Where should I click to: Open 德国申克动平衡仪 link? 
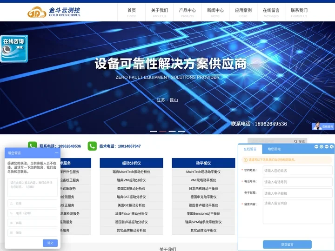click(x=203, y=197)
